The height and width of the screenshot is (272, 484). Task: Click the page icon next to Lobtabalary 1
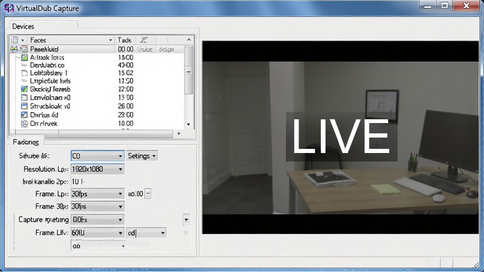pyautogui.click(x=25, y=73)
